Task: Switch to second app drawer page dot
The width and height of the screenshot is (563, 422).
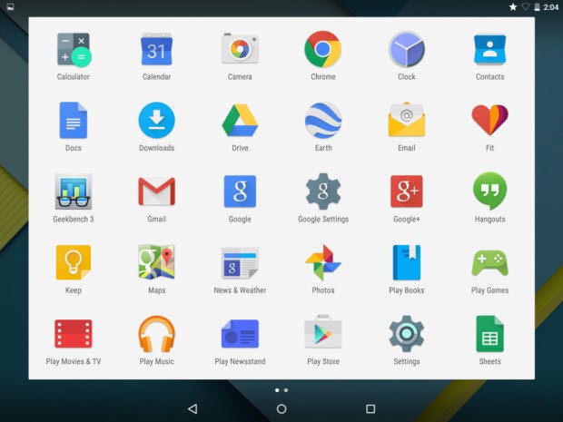Action: (x=286, y=389)
